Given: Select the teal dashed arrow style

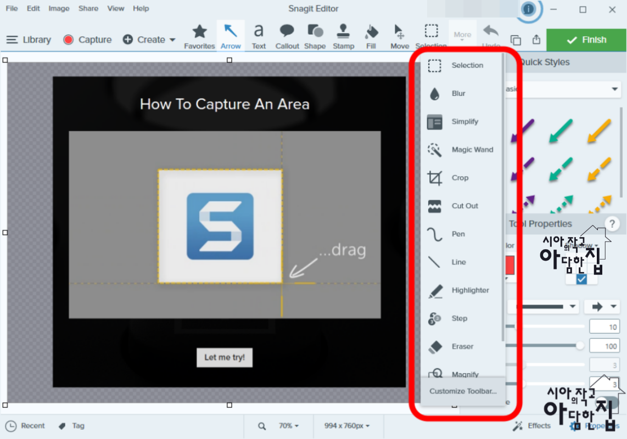Looking at the screenshot, I should (561, 169).
